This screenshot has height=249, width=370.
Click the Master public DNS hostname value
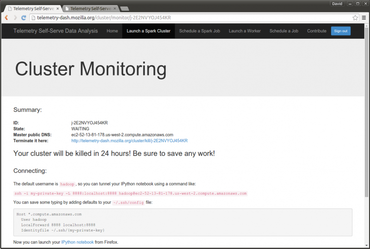click(x=122, y=135)
